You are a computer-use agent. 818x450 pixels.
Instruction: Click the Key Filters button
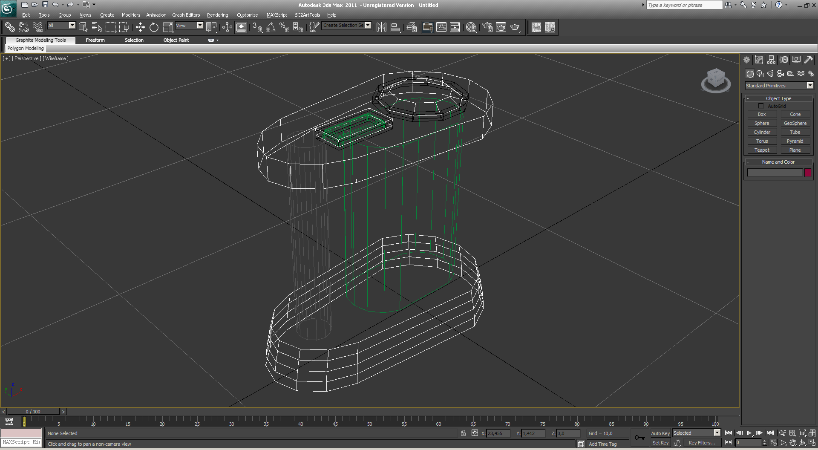point(702,443)
